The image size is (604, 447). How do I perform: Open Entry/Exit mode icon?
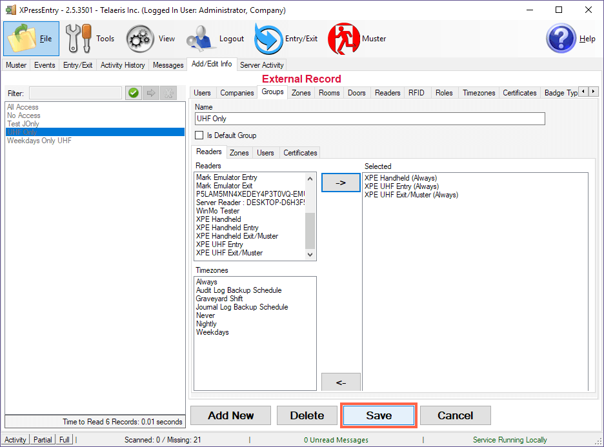[x=268, y=39]
